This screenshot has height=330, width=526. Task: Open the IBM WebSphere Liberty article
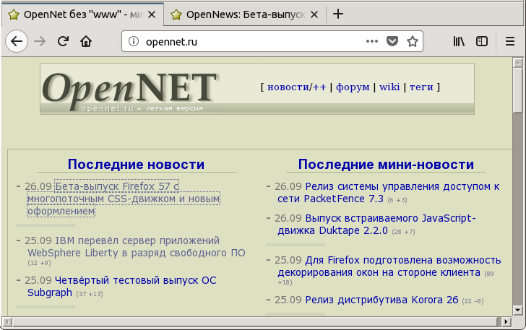136,246
